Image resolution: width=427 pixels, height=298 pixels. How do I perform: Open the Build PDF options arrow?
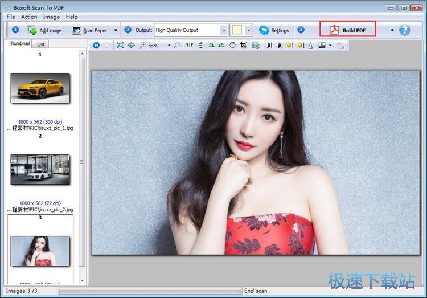click(392, 30)
